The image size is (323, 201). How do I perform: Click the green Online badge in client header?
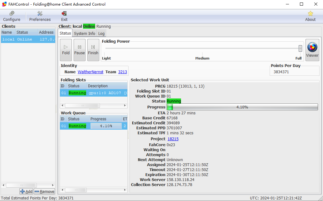click(x=89, y=26)
